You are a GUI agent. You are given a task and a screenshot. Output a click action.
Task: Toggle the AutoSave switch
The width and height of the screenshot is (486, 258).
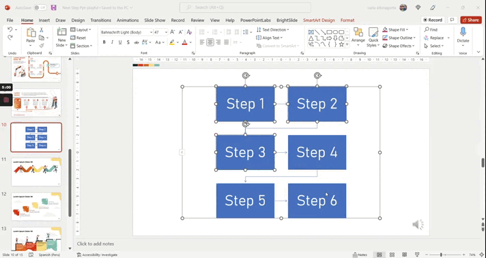40,8
